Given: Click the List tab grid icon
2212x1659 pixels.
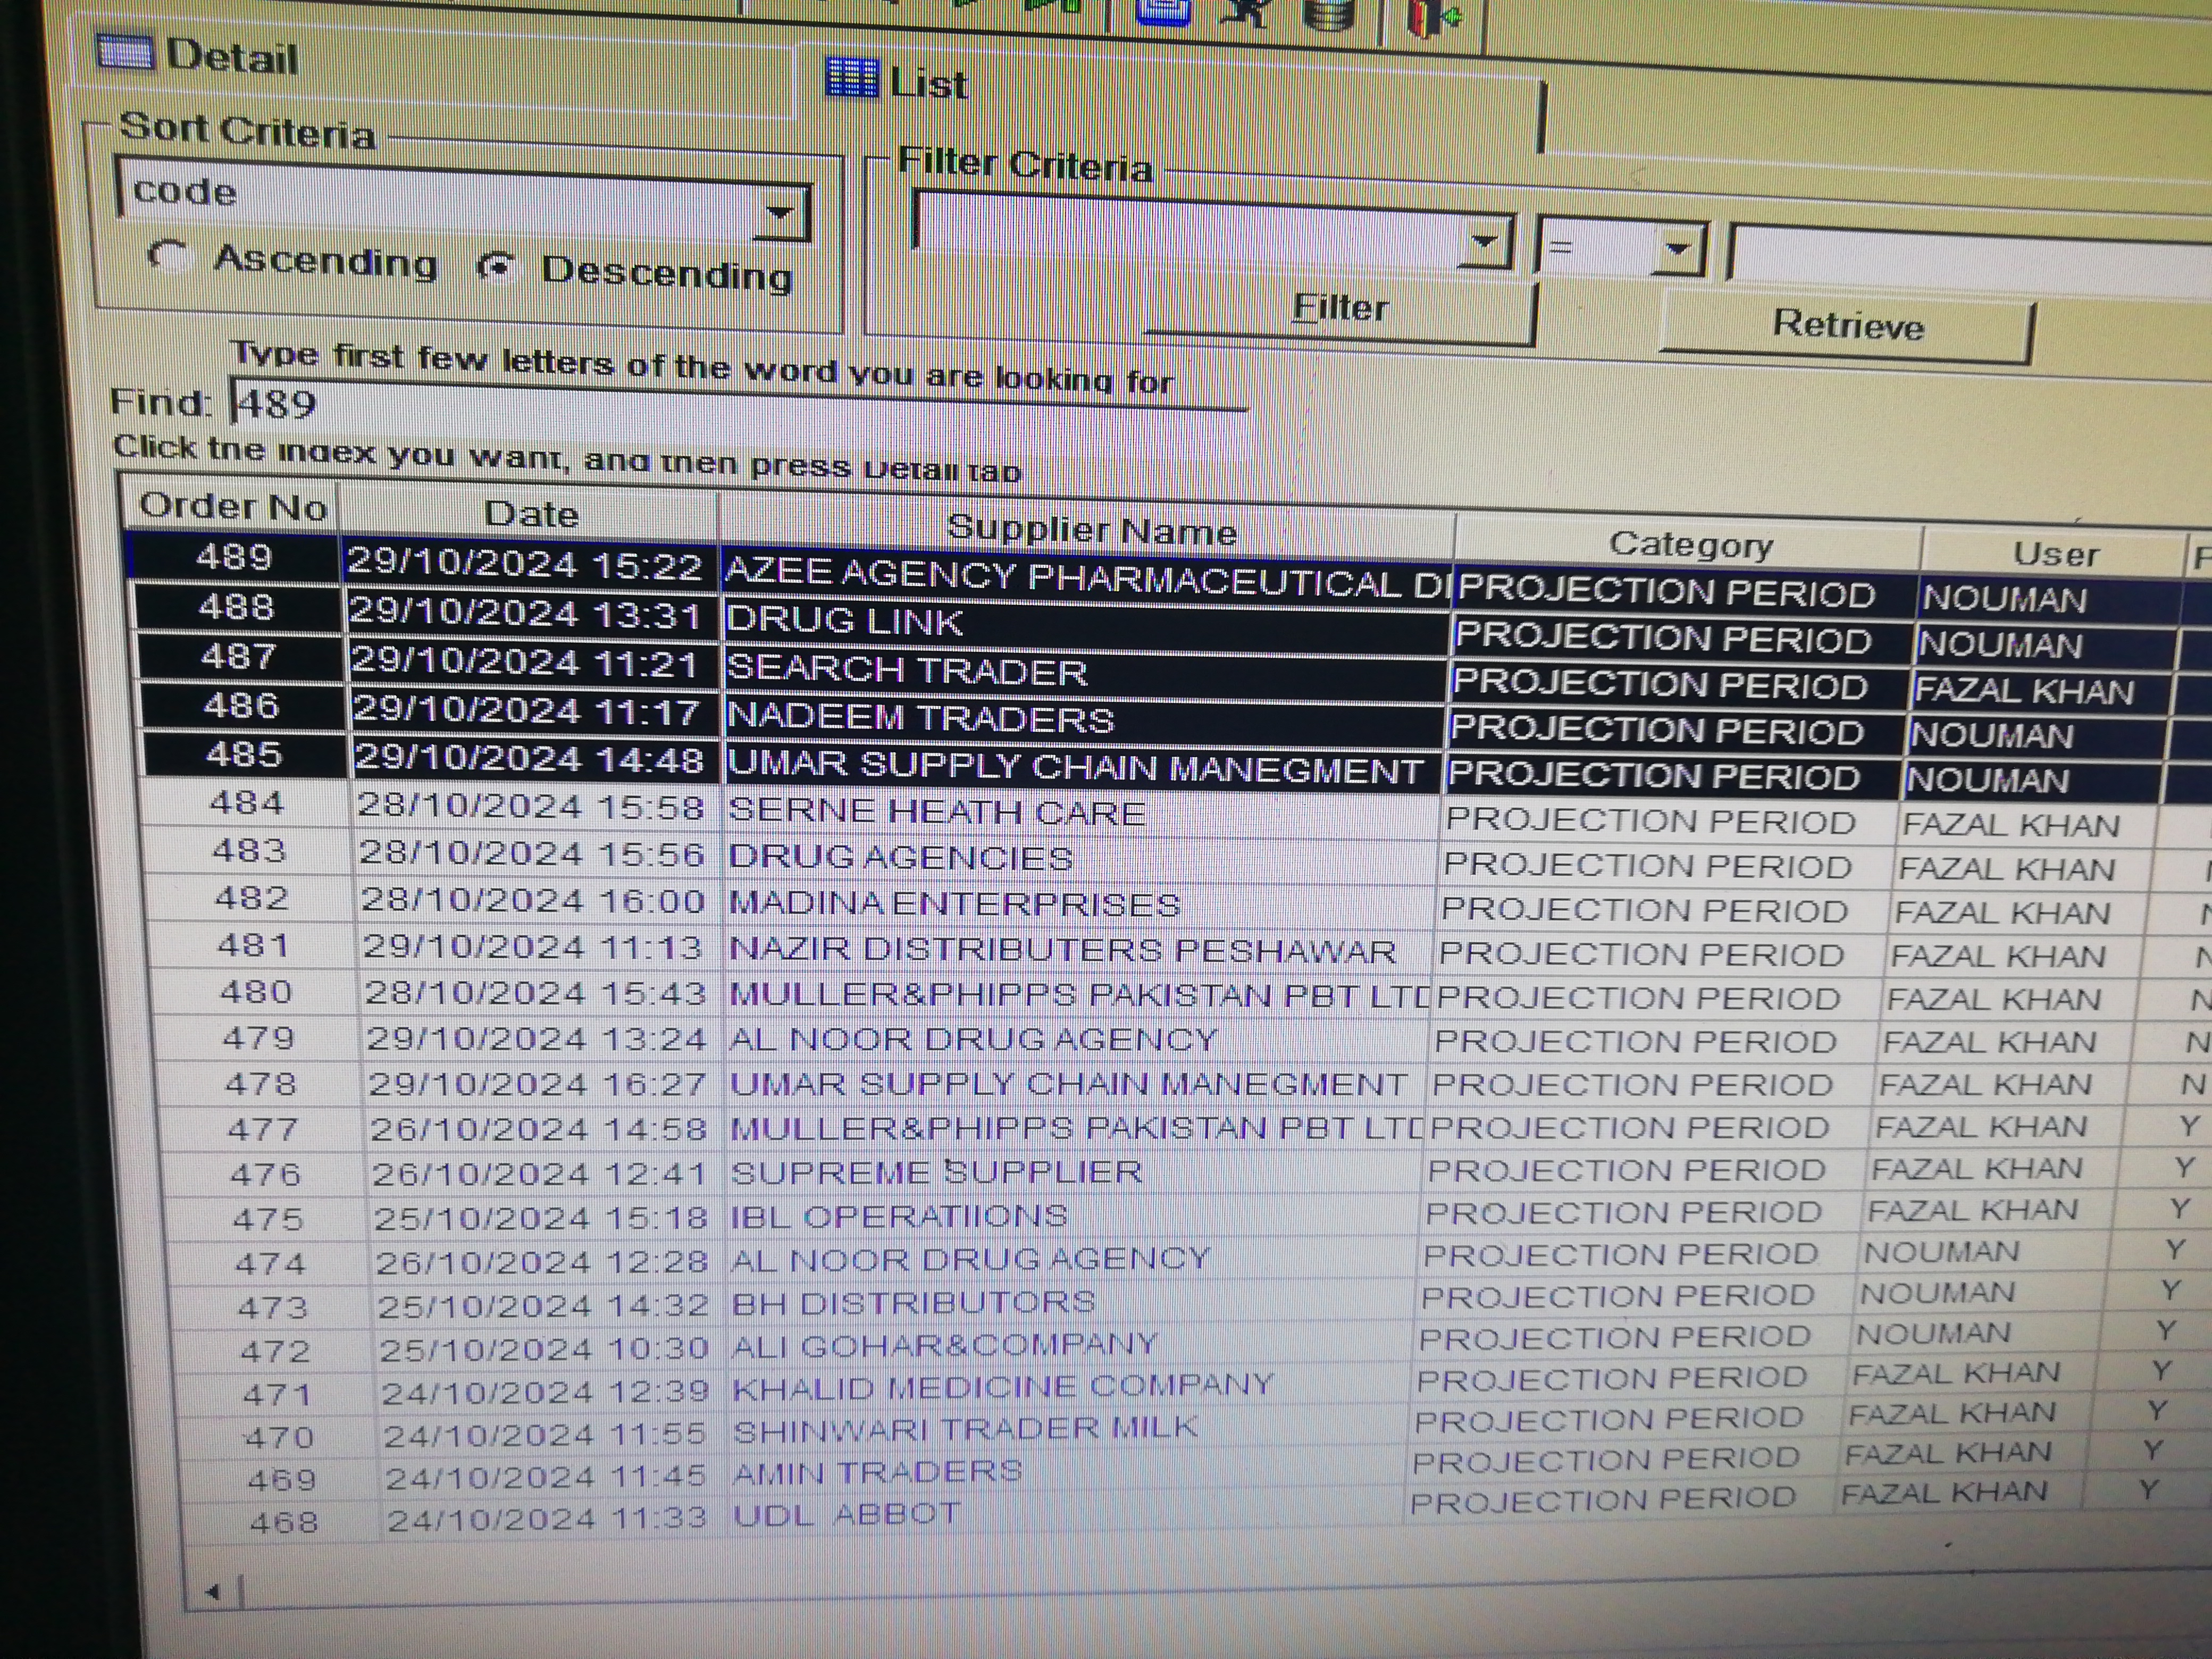Looking at the screenshot, I should pyautogui.click(x=853, y=78).
